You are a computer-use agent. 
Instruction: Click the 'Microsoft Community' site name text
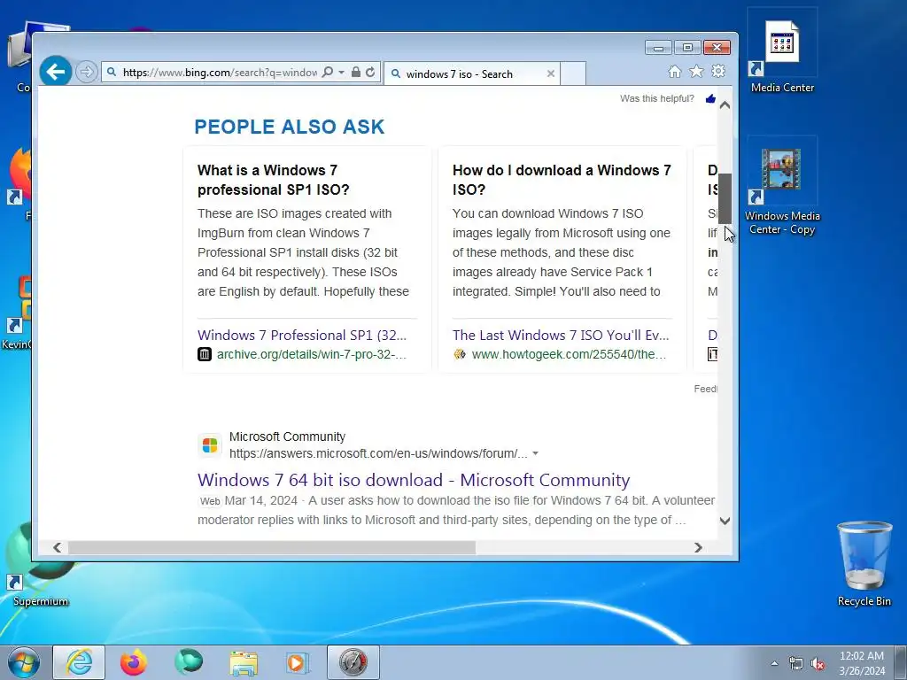tap(287, 437)
